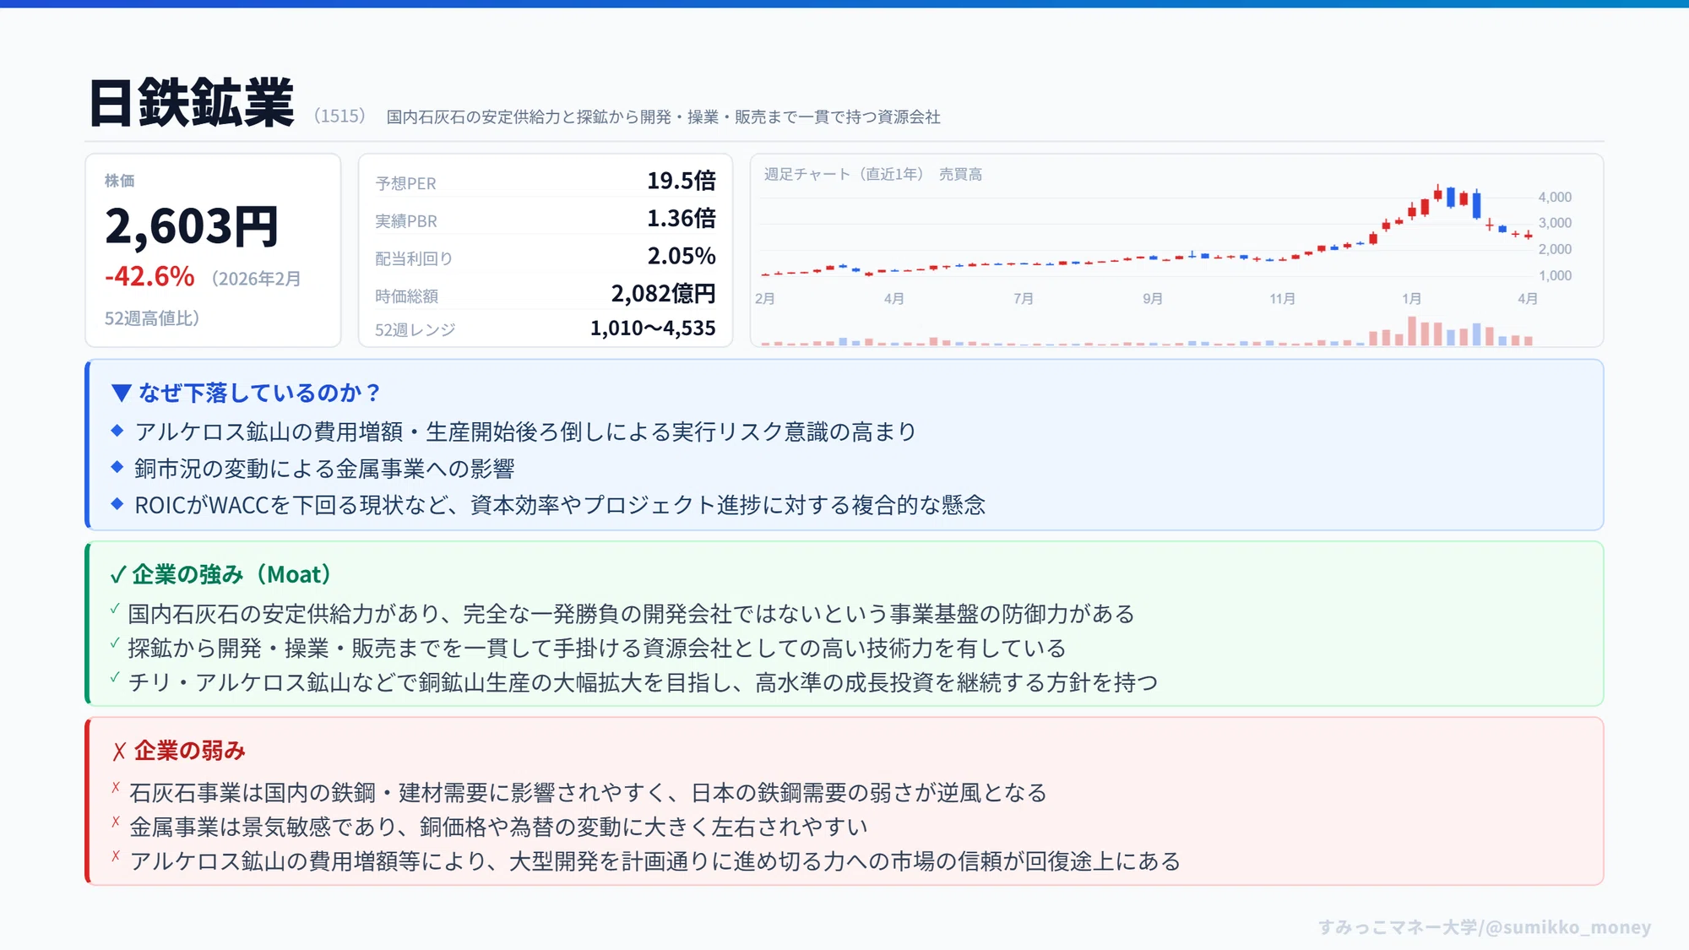The width and height of the screenshot is (1689, 950).
Task: Click the volume bars below the chart
Action: click(x=1147, y=331)
